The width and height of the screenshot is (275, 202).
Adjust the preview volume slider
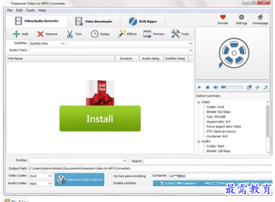pyautogui.click(x=232, y=87)
